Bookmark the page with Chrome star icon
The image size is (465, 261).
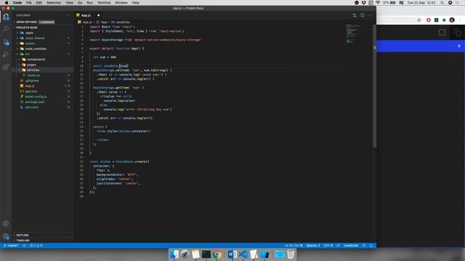point(419,20)
